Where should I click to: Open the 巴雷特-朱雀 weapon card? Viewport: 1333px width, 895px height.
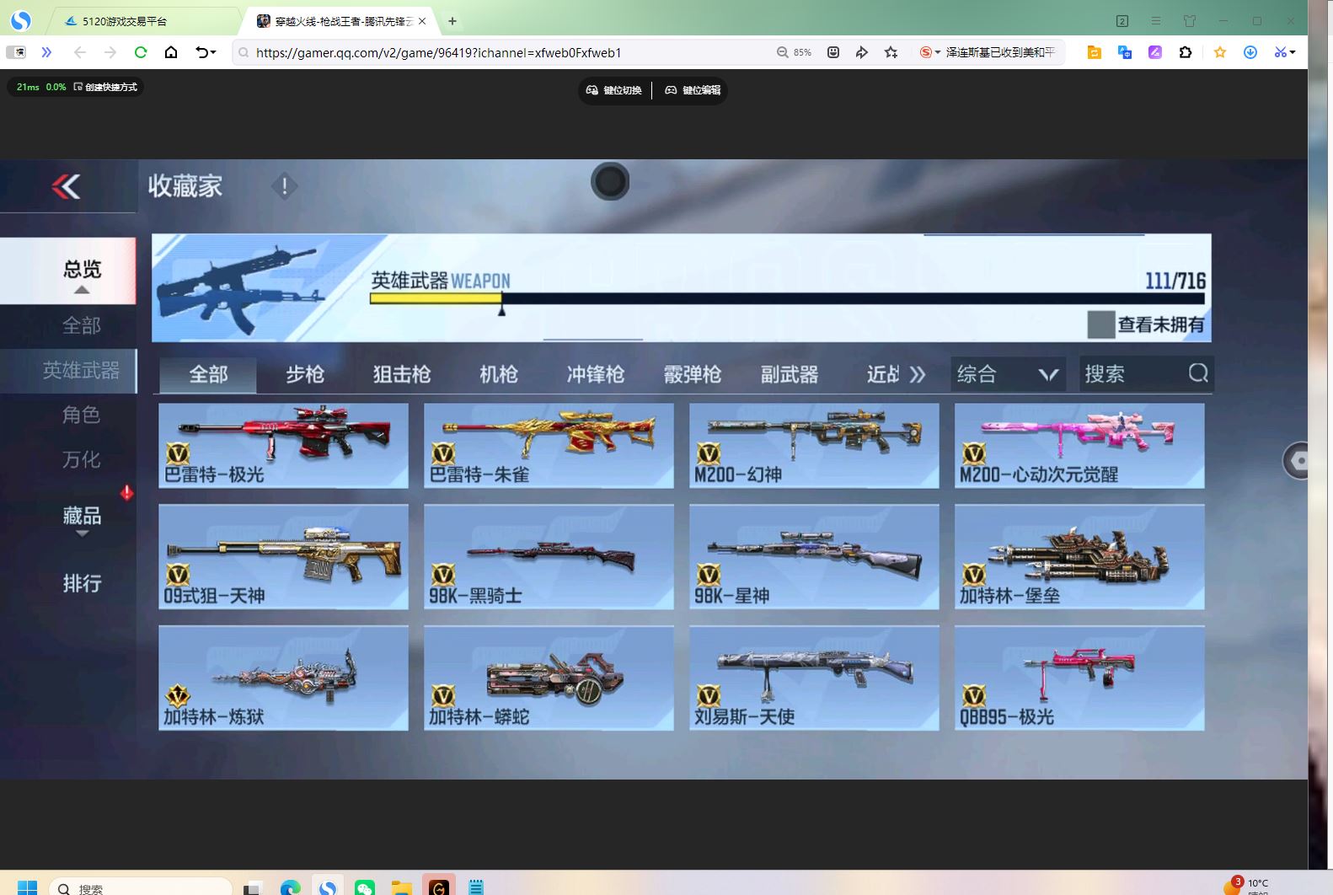click(x=549, y=446)
